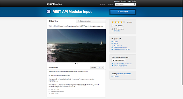Image resolution: width=183 pixels, height=99 pixels.
Task: Click the Contact link
Action: 116,77
